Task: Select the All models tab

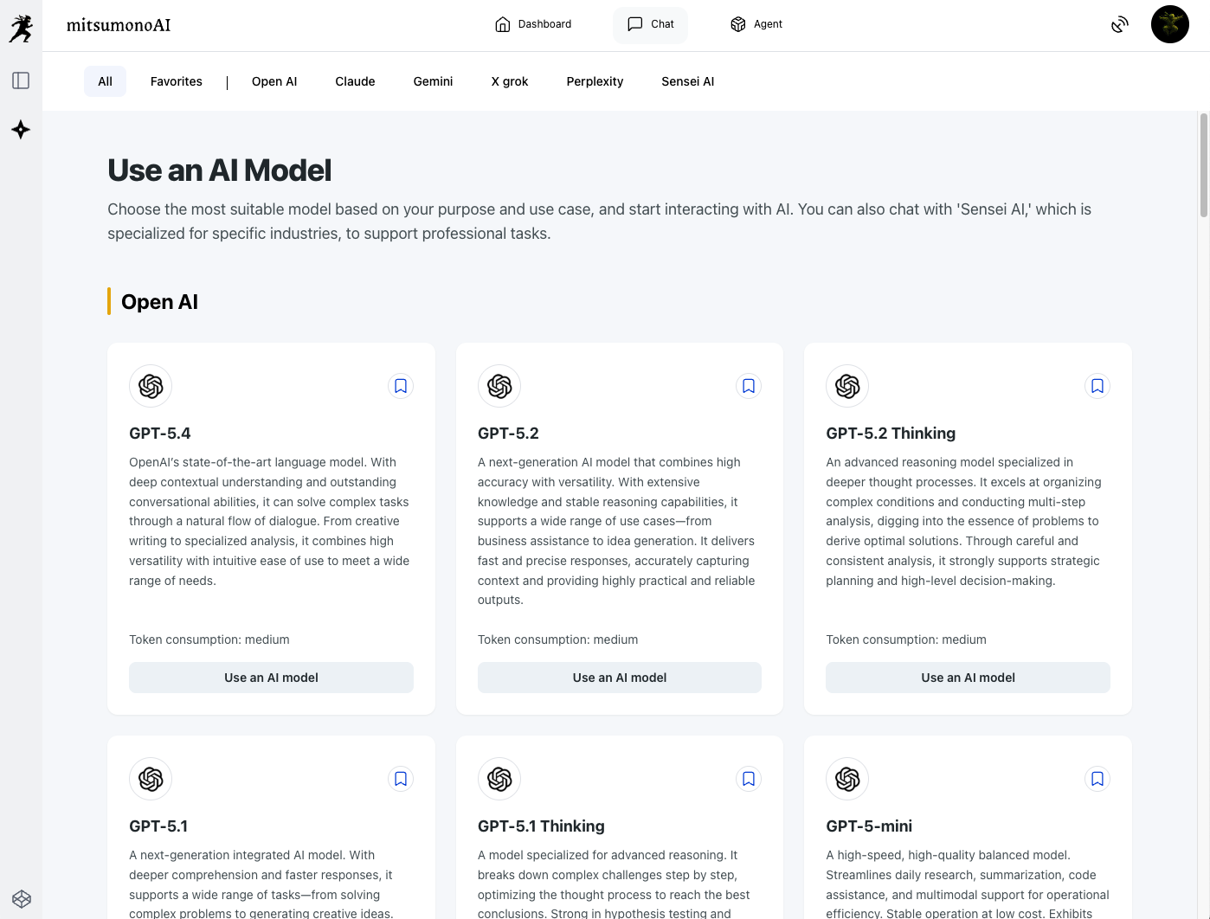Action: 106,81
